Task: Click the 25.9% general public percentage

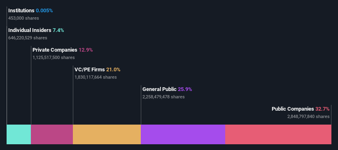Action: [185, 89]
